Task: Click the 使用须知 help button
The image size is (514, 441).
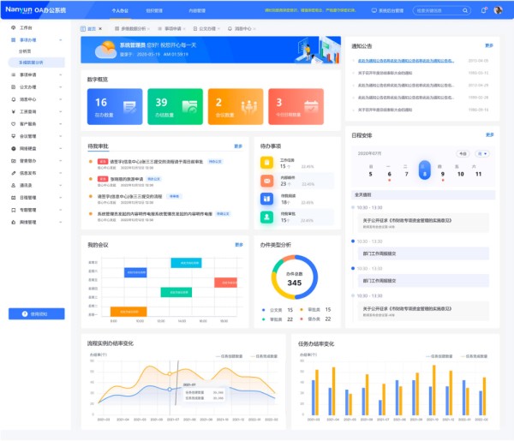Action: tap(36, 314)
